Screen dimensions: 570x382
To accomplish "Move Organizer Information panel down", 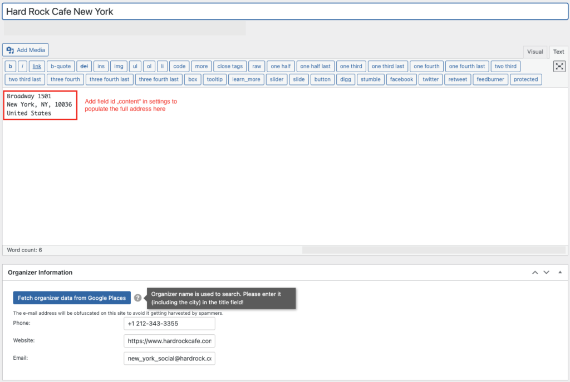I will pos(546,272).
